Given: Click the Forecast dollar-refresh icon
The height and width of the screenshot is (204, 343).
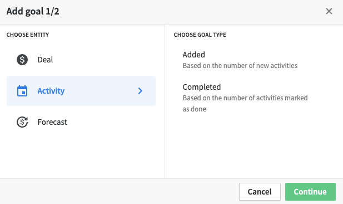Looking at the screenshot, I should pyautogui.click(x=22, y=122).
